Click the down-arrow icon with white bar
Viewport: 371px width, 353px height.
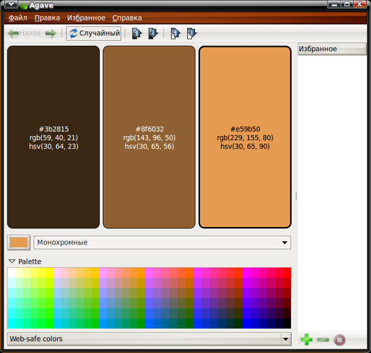192,33
